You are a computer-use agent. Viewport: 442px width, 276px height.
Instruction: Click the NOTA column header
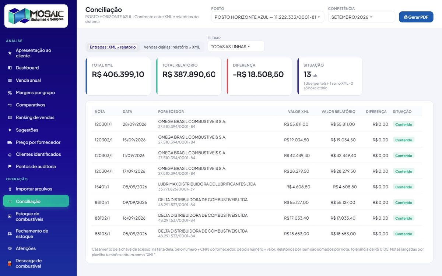(x=100, y=112)
